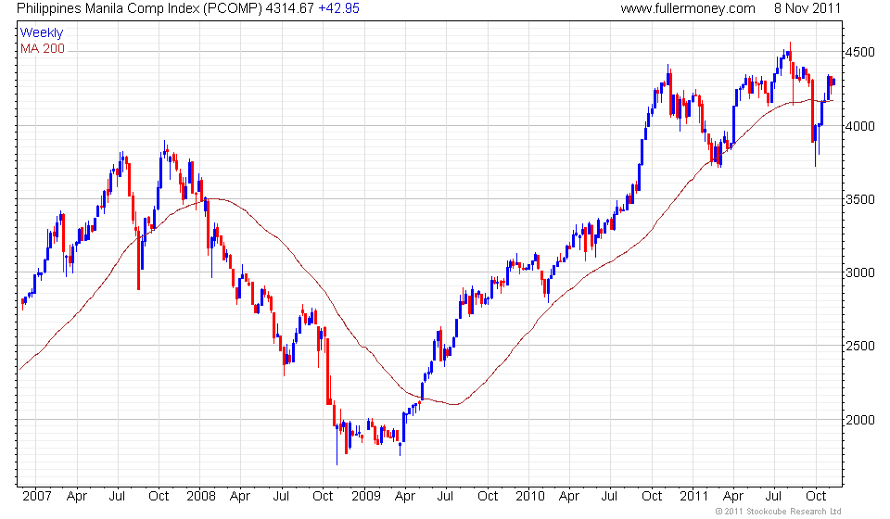Select the 'Weekly' legend label
Screen dimensions: 890x519
pos(42,32)
